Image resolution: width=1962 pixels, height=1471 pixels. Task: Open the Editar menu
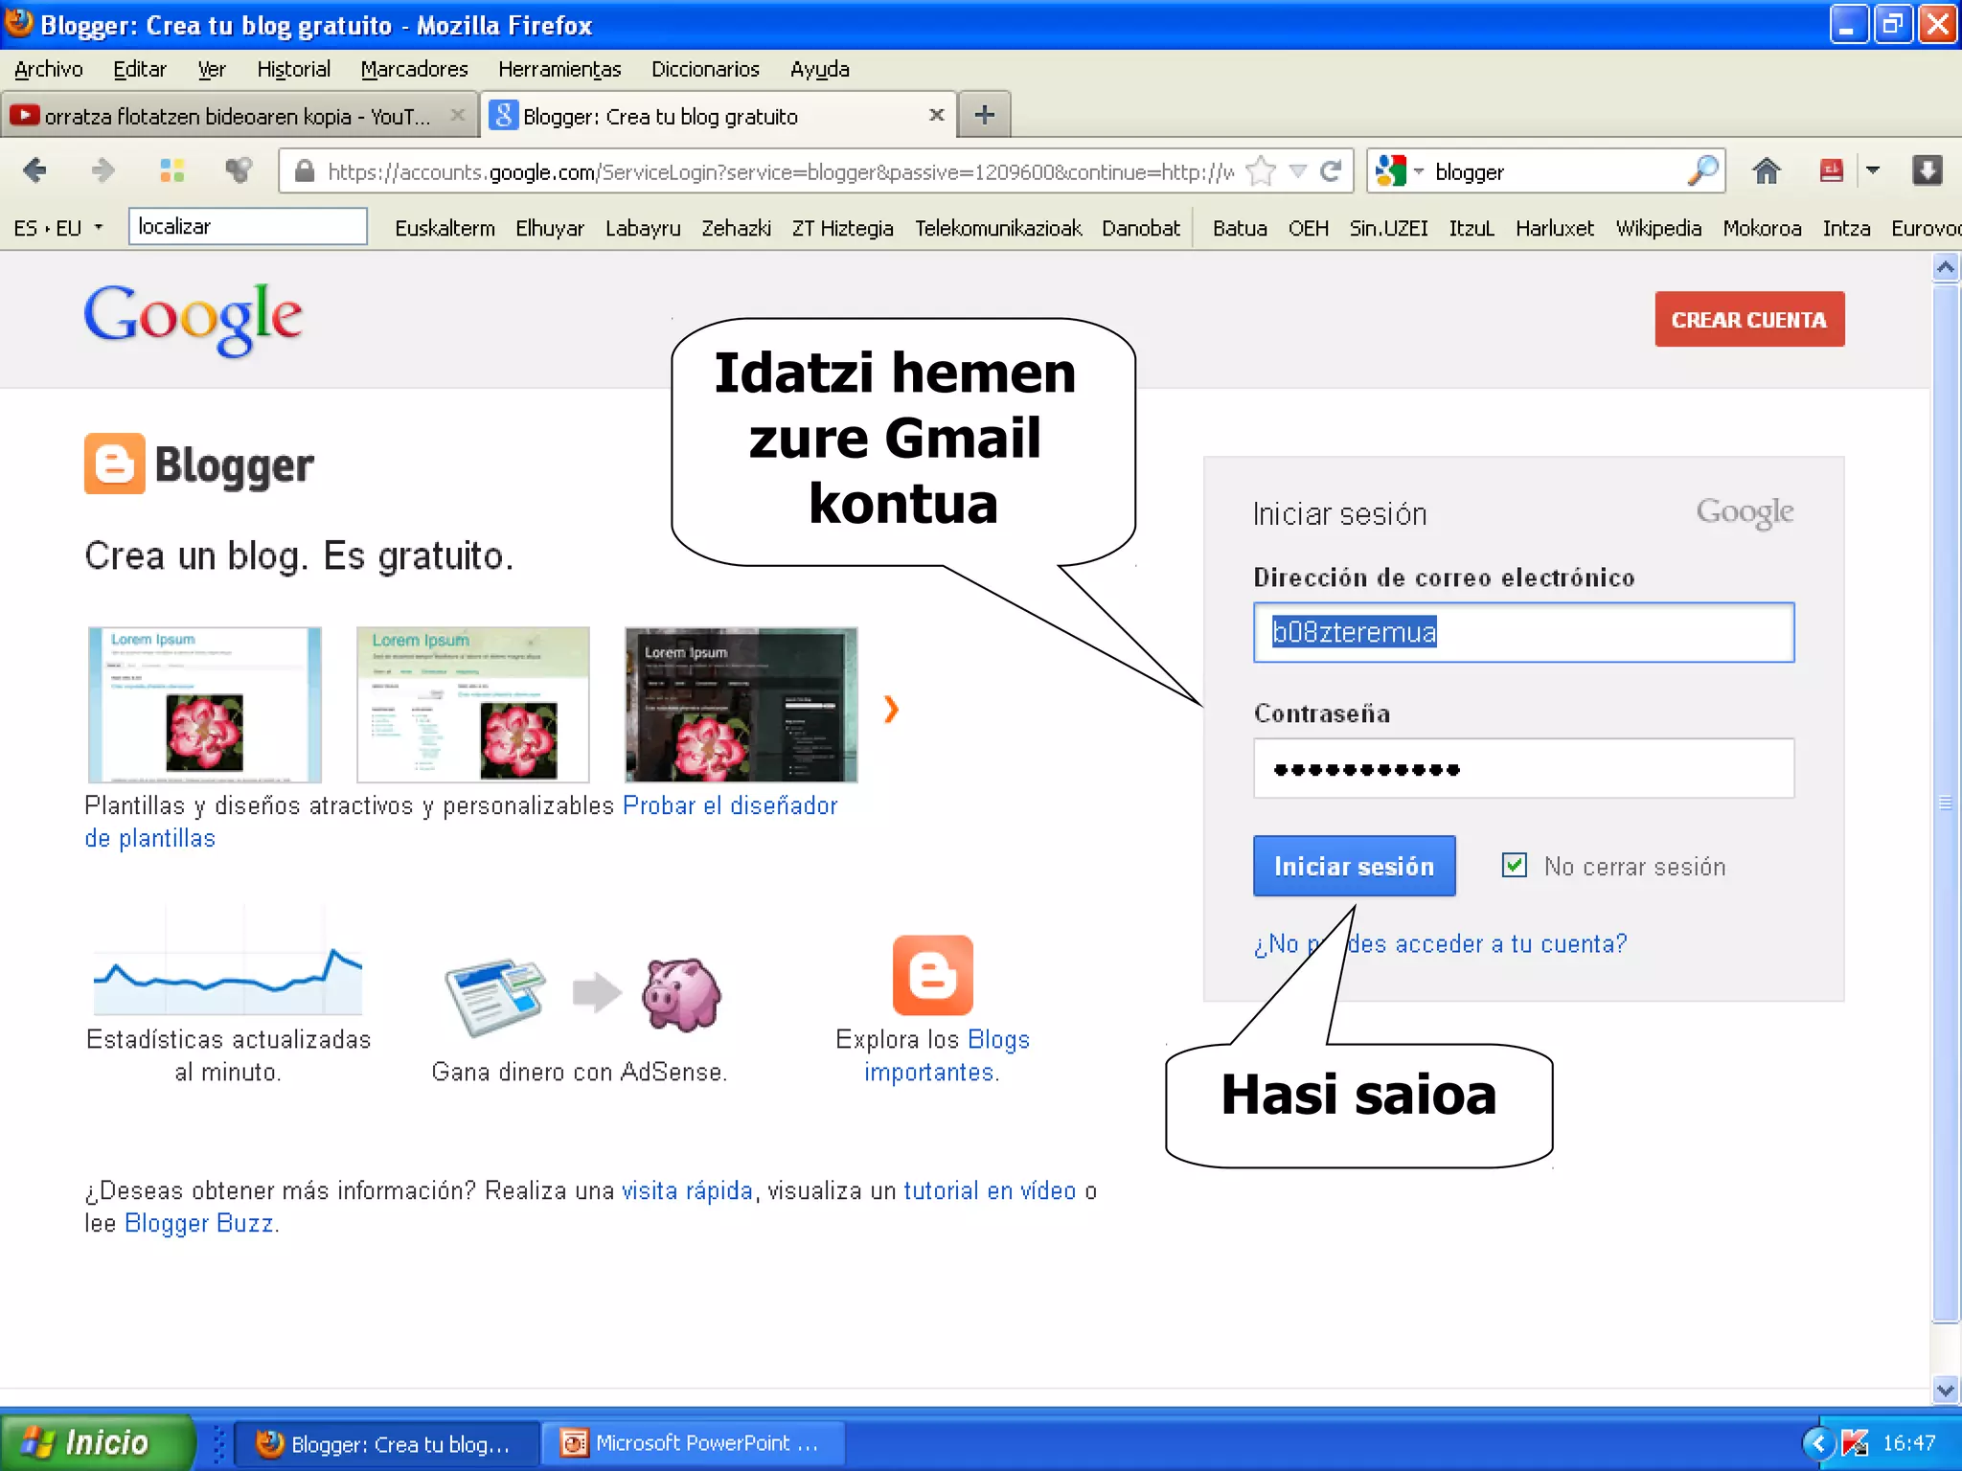pos(139,69)
